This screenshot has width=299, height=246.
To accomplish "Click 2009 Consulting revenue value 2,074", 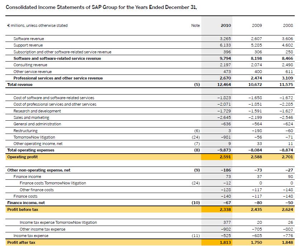I will tap(256, 65).
